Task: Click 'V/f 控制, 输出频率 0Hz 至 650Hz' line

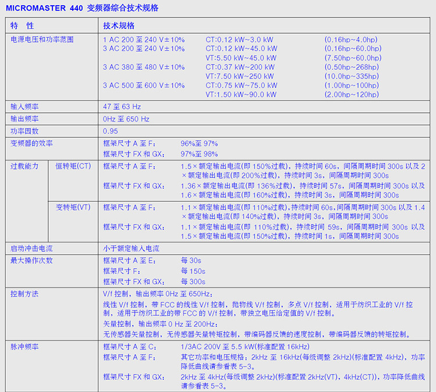Action: [158, 294]
